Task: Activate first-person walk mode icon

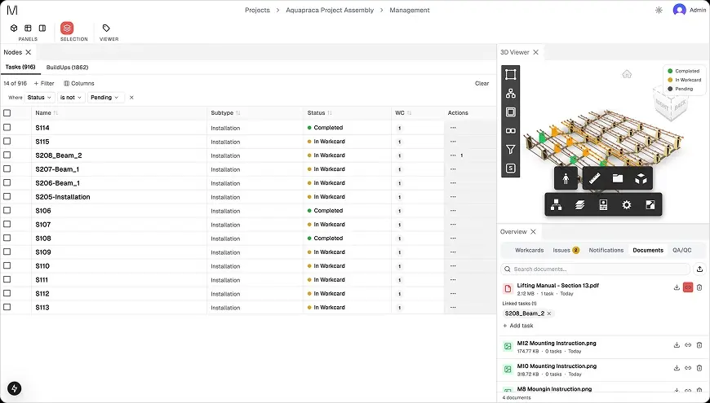Action: coord(566,179)
